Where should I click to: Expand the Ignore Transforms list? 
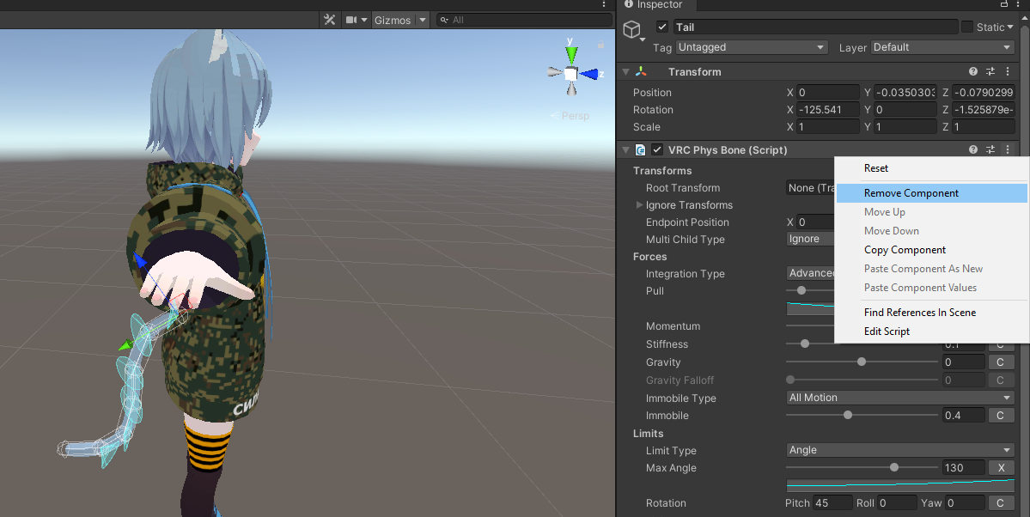click(639, 205)
